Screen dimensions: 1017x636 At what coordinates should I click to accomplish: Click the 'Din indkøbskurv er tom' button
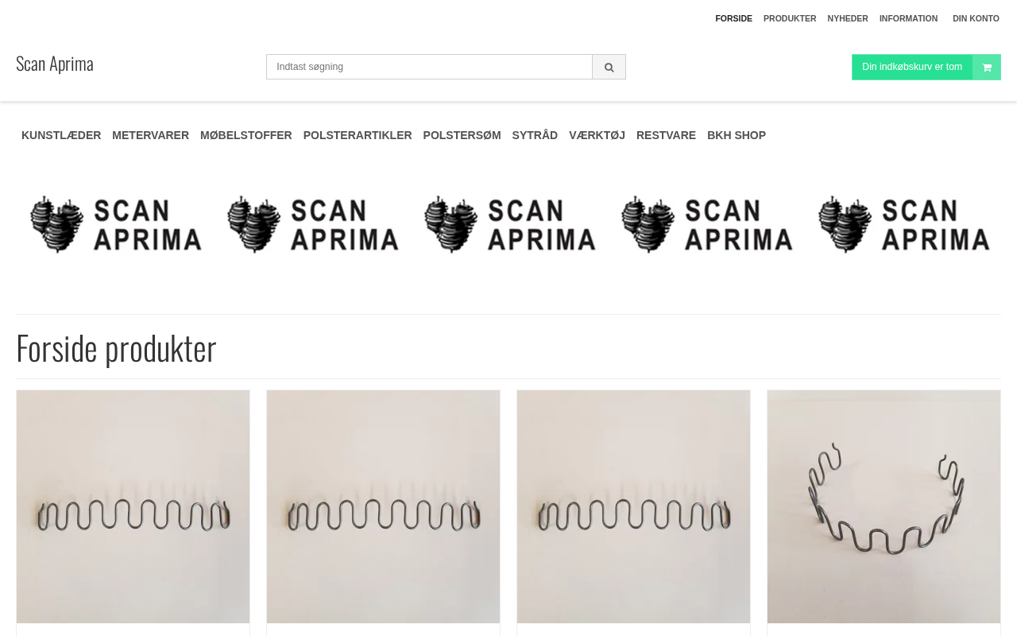click(912, 67)
